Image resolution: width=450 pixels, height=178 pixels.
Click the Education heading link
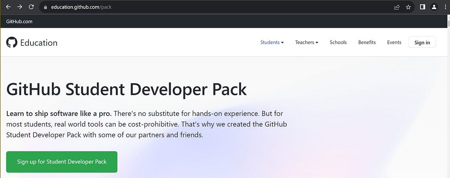tap(39, 43)
